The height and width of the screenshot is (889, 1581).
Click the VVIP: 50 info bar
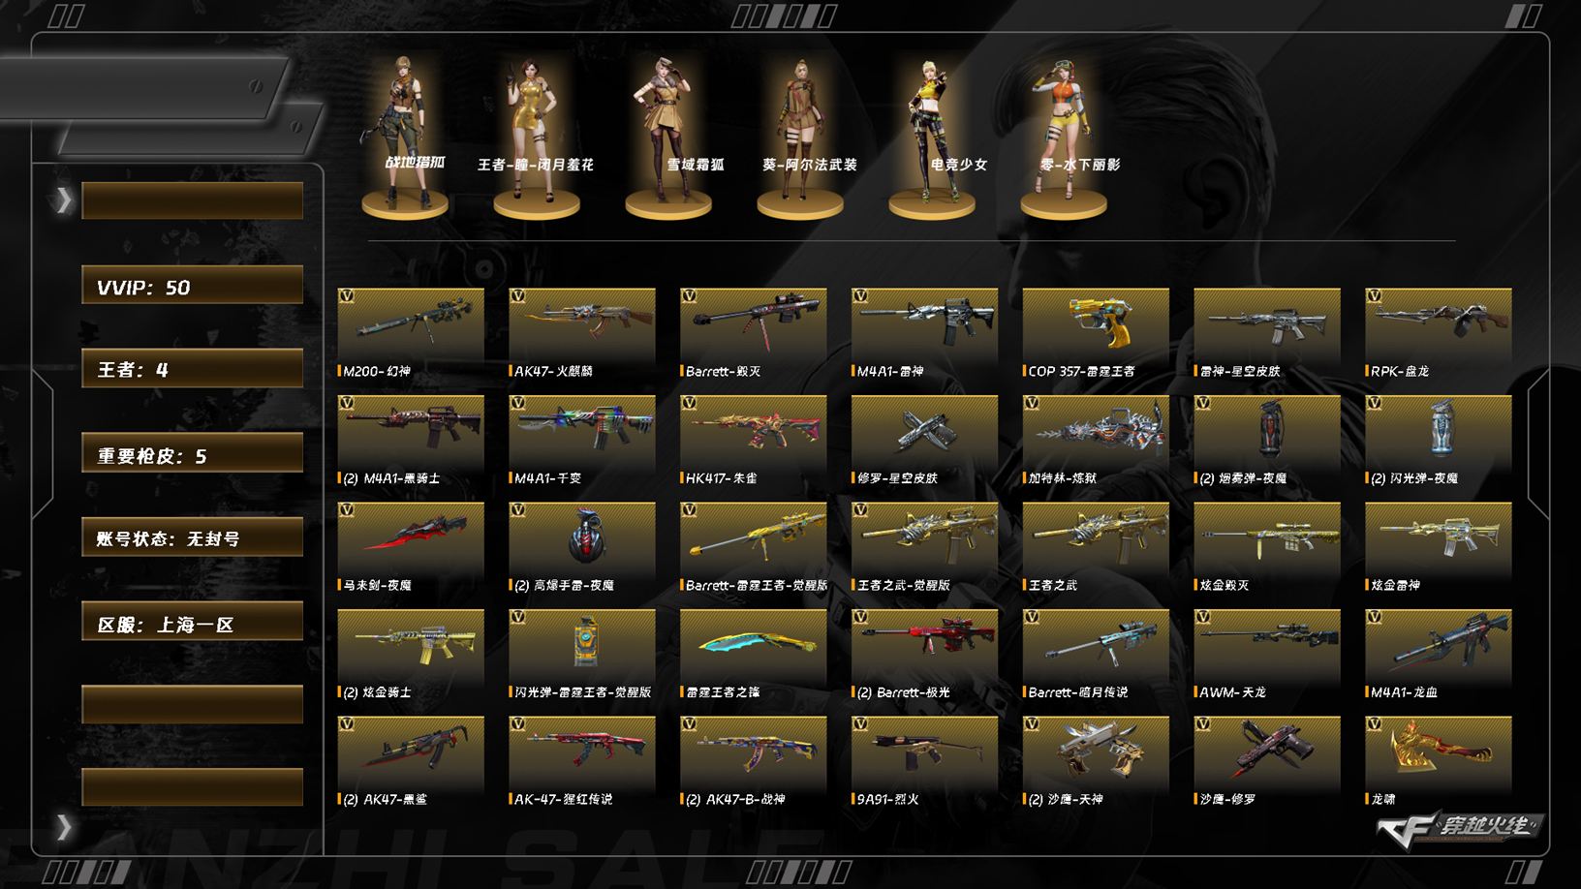point(192,286)
